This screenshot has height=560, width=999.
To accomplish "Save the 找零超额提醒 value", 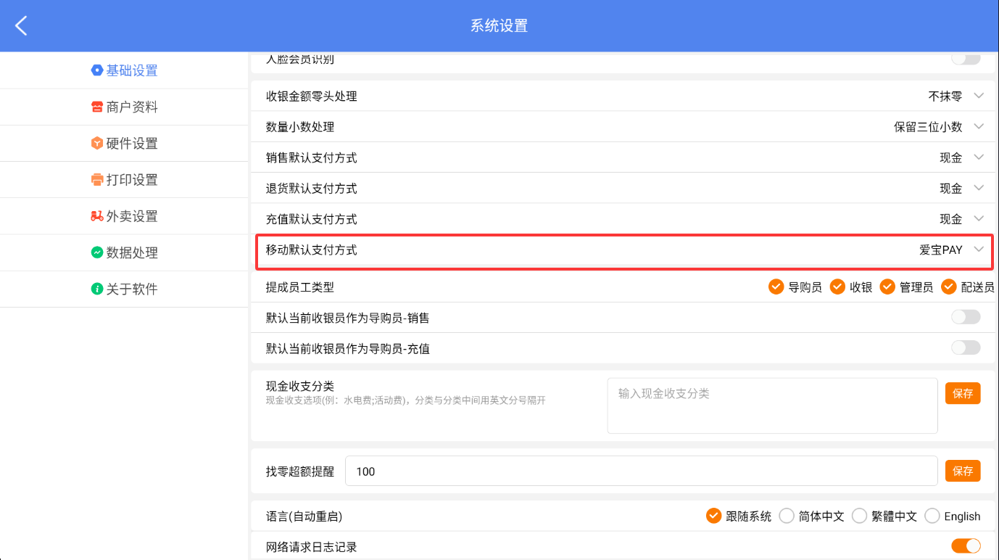I will pos(962,471).
